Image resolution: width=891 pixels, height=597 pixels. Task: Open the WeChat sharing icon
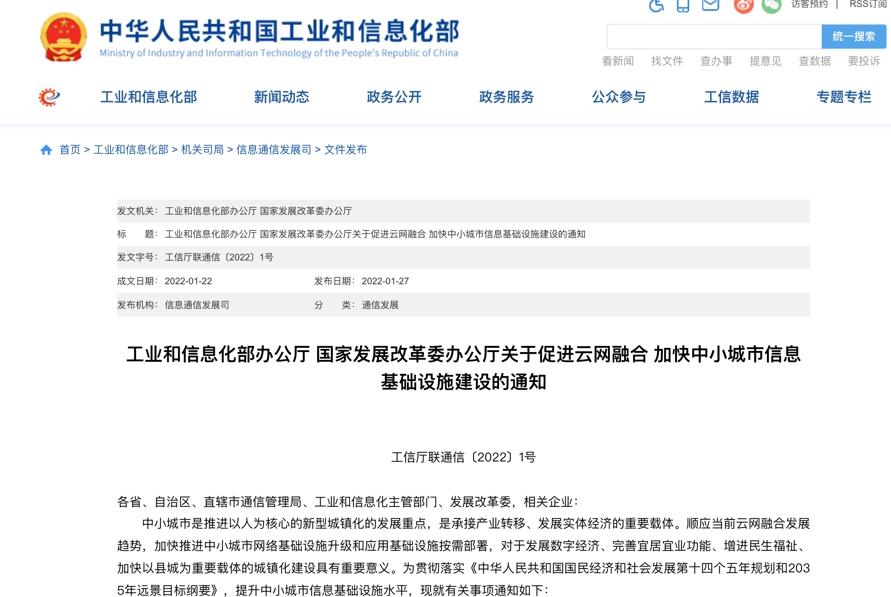(771, 5)
